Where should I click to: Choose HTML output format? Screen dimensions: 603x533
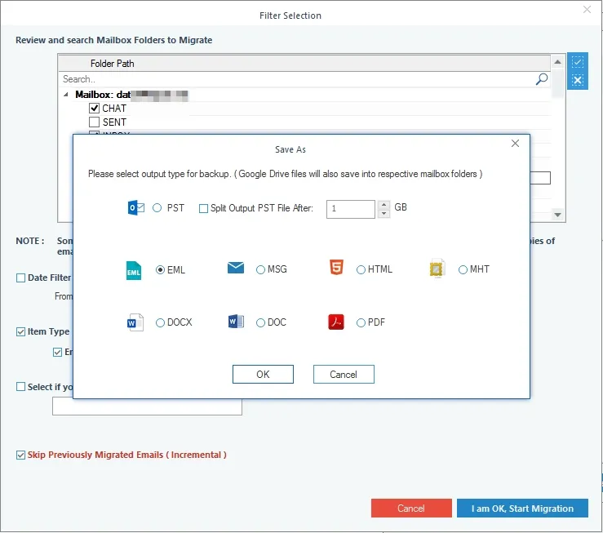(x=361, y=269)
